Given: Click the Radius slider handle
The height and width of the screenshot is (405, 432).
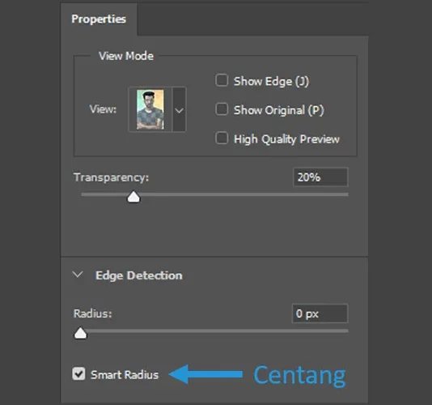Looking at the screenshot, I should [x=80, y=333].
